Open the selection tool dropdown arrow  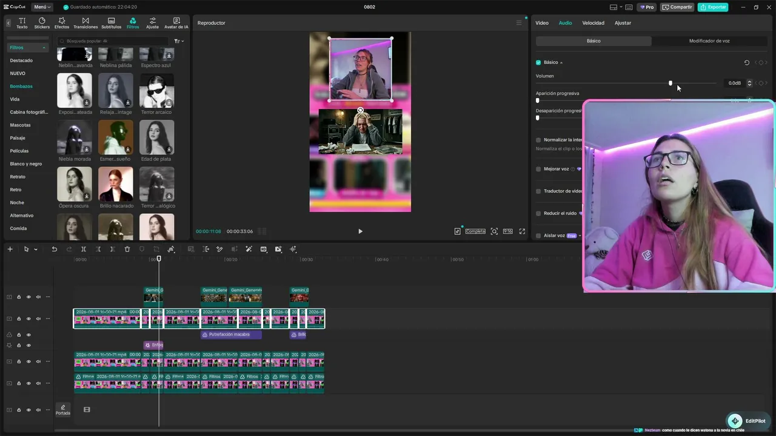point(36,249)
